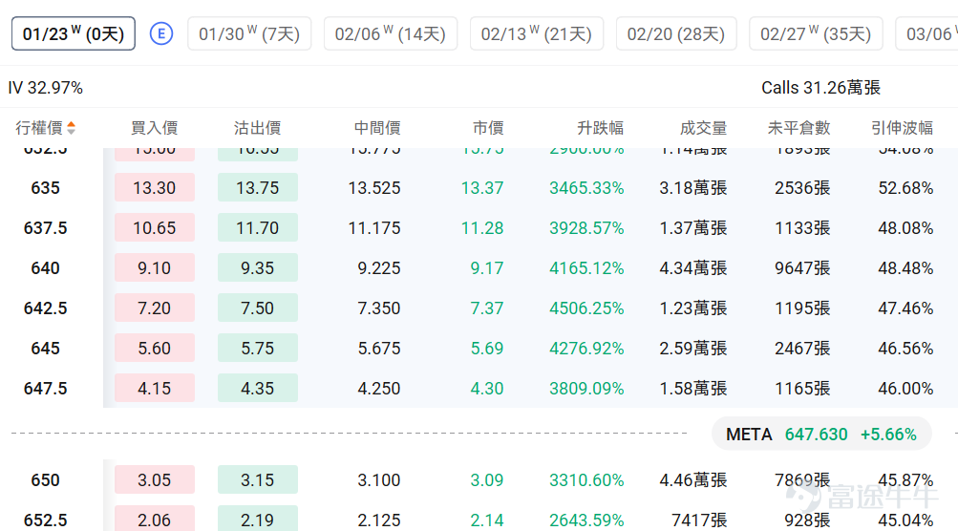
Task: Select the 642.5 strike price row
Action: click(479, 308)
